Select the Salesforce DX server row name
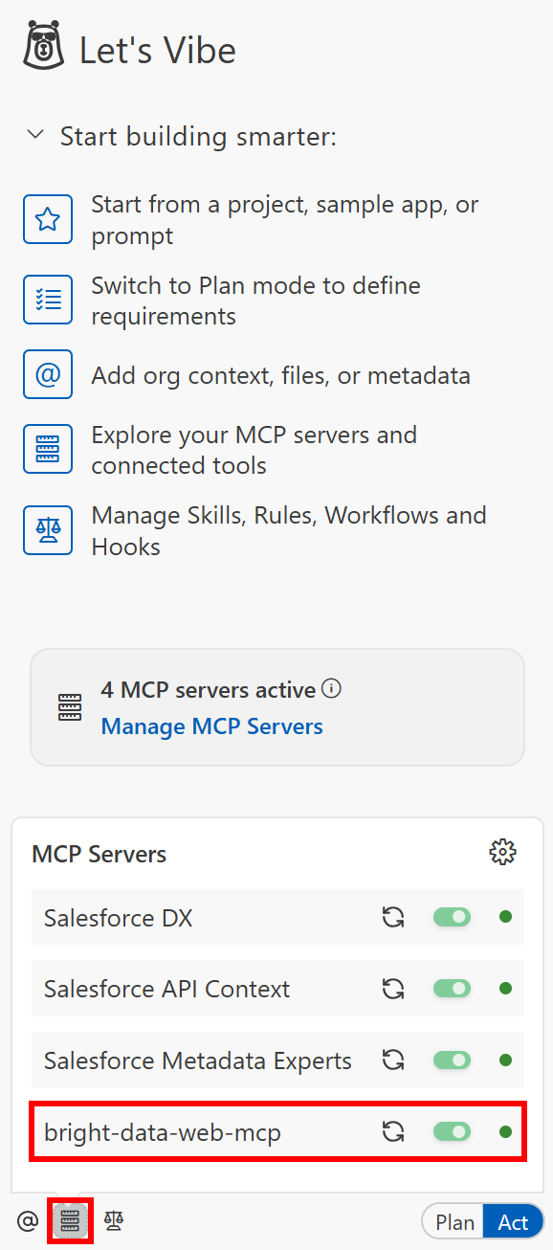This screenshot has height=1250, width=553. (x=118, y=918)
